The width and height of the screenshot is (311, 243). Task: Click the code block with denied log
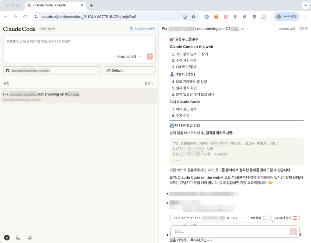click(237, 151)
